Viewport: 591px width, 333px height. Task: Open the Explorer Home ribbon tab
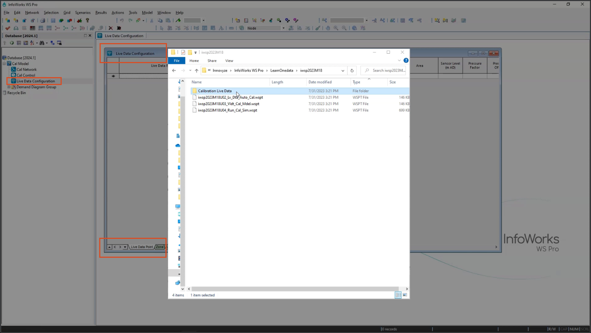(194, 61)
